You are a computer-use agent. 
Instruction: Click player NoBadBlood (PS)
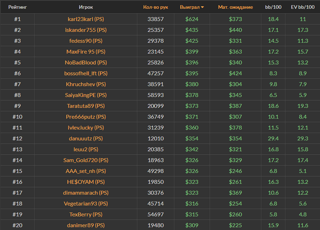(x=86, y=62)
